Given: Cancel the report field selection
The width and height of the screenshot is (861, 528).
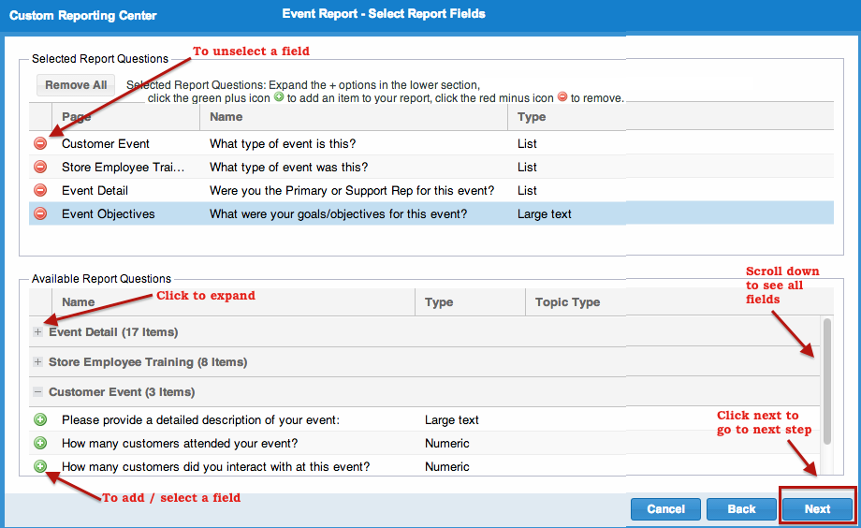Looking at the screenshot, I should 665,508.
